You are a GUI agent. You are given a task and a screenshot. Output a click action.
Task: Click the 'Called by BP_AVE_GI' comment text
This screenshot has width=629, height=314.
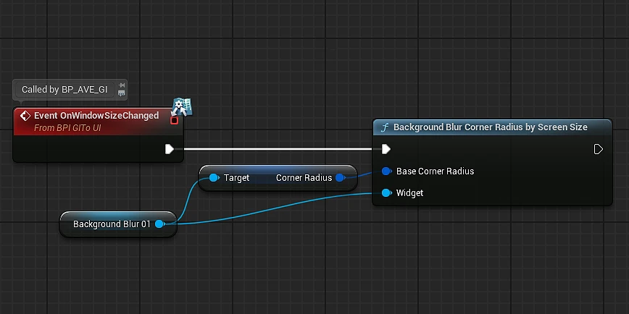point(64,90)
